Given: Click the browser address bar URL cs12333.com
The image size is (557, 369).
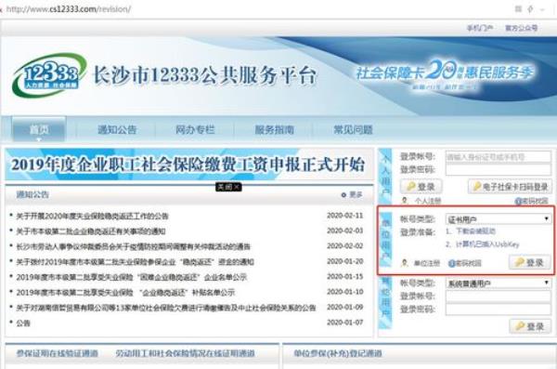Looking at the screenshot, I should 68,9.
